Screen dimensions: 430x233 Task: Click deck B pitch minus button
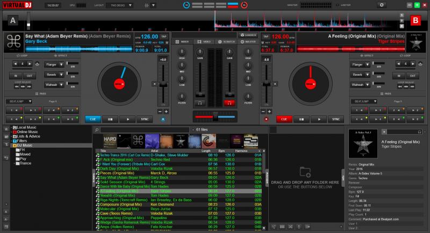click(263, 112)
